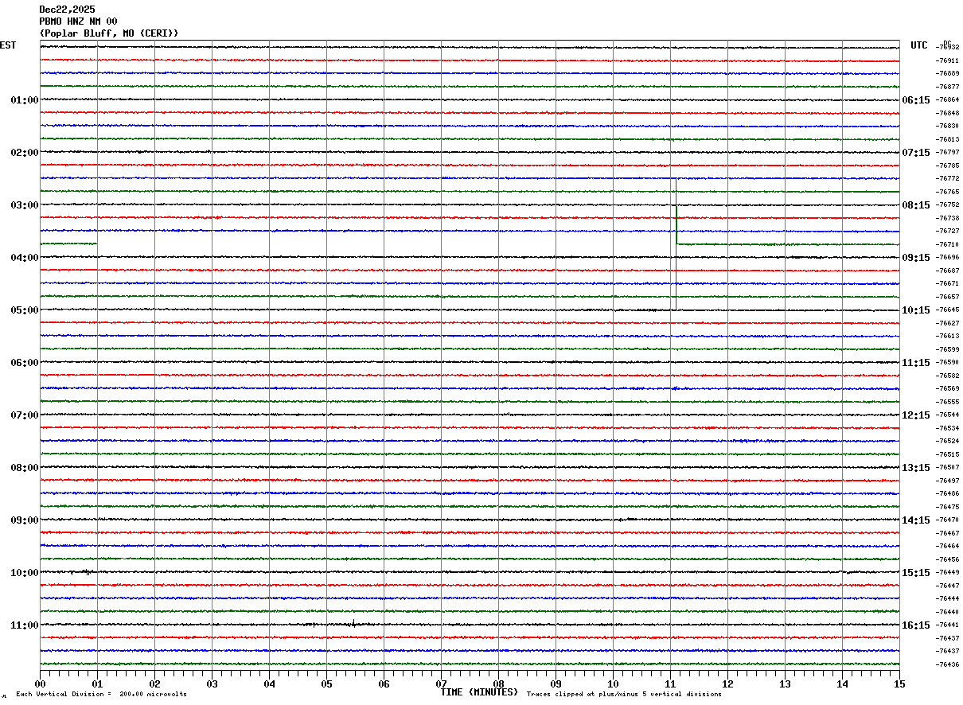
Task: Click the 07:15 UTC time label
Action: pyautogui.click(x=916, y=153)
